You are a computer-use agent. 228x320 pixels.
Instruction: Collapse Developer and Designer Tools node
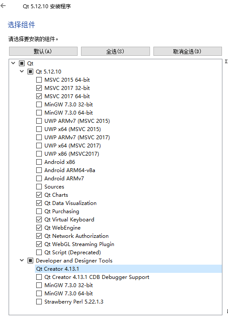(x=22, y=260)
